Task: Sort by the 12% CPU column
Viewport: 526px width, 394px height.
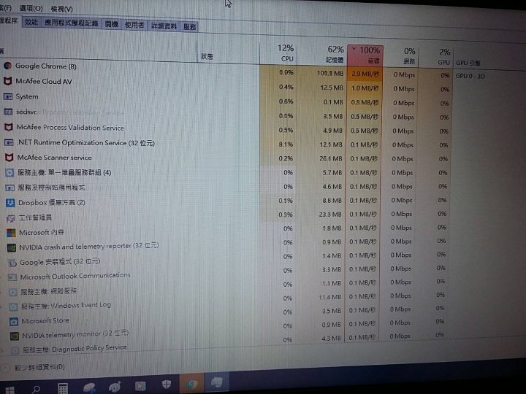Action: pyautogui.click(x=278, y=53)
